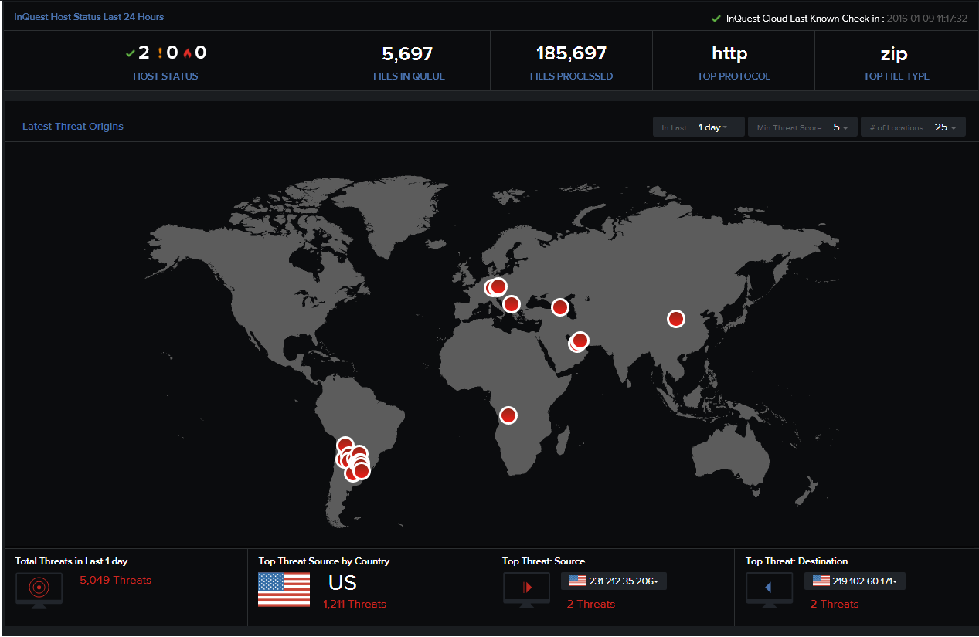Click the US flag country icon

point(284,589)
